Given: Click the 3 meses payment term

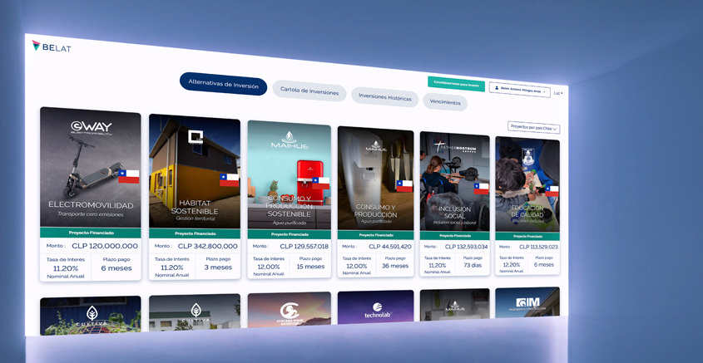Looking at the screenshot, I should click(218, 267).
